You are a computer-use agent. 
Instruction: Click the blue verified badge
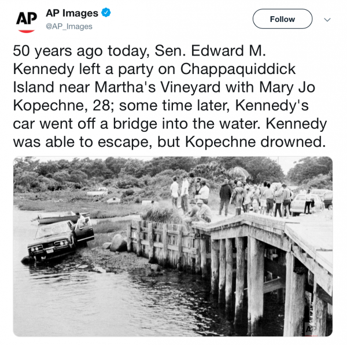106,13
